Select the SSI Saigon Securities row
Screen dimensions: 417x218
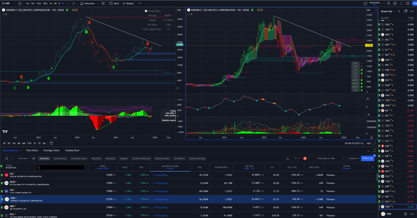[x=189, y=175]
